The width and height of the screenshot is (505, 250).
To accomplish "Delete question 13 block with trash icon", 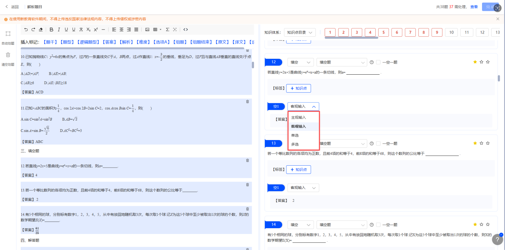I will (247, 185).
